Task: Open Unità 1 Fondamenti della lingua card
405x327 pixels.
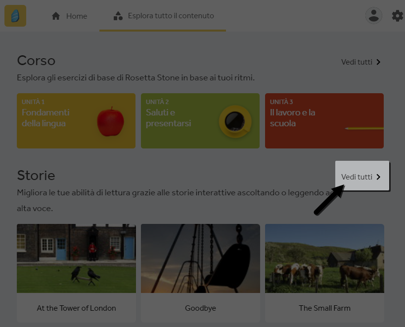Action: click(76, 121)
